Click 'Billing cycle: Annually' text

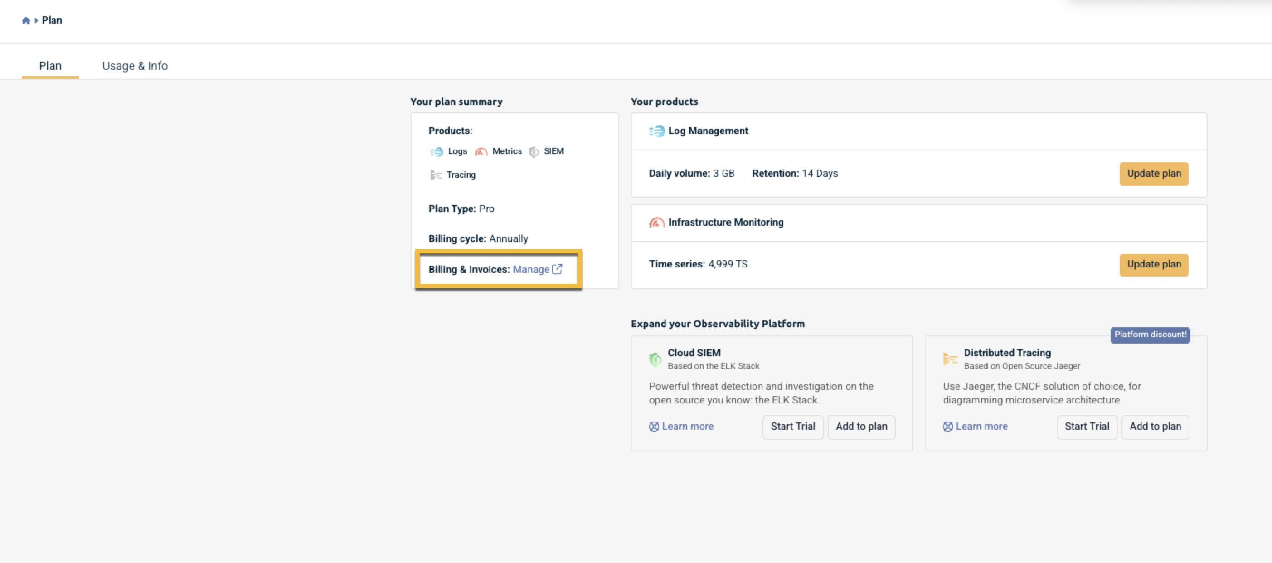tap(478, 238)
